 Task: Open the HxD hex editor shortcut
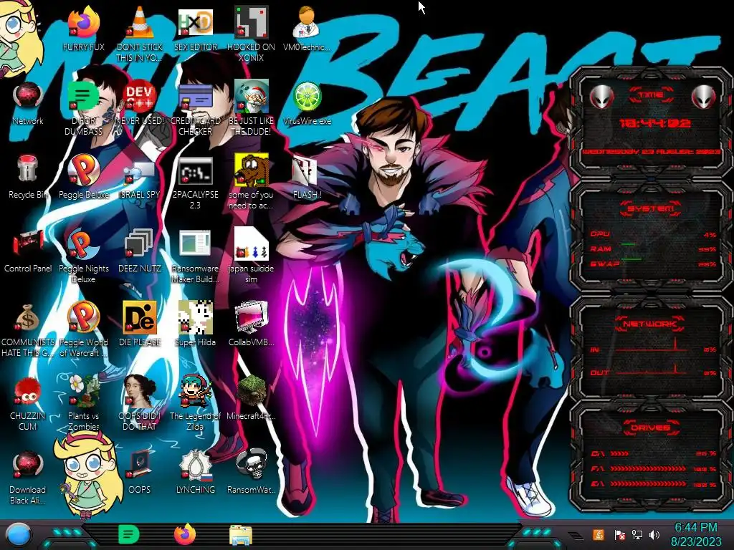[195, 22]
